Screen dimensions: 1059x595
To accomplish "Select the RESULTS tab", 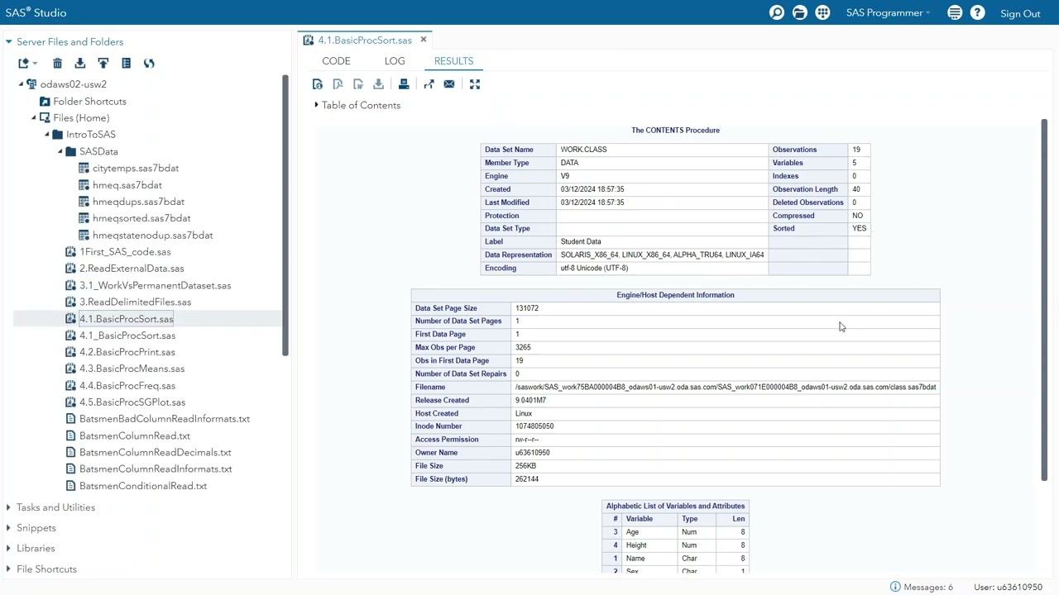I will click(x=453, y=60).
